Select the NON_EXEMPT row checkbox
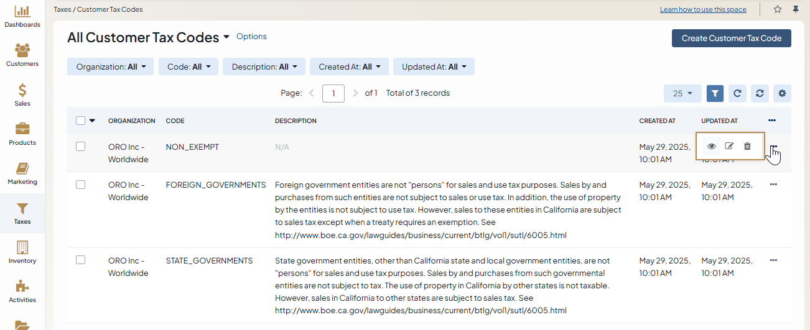 (x=80, y=147)
